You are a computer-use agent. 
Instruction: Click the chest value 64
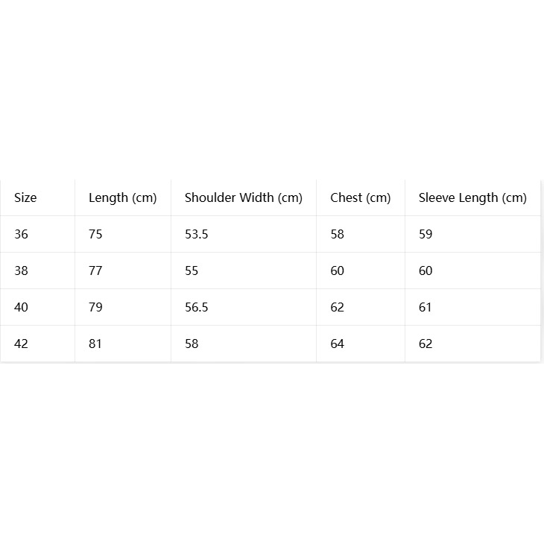(338, 344)
